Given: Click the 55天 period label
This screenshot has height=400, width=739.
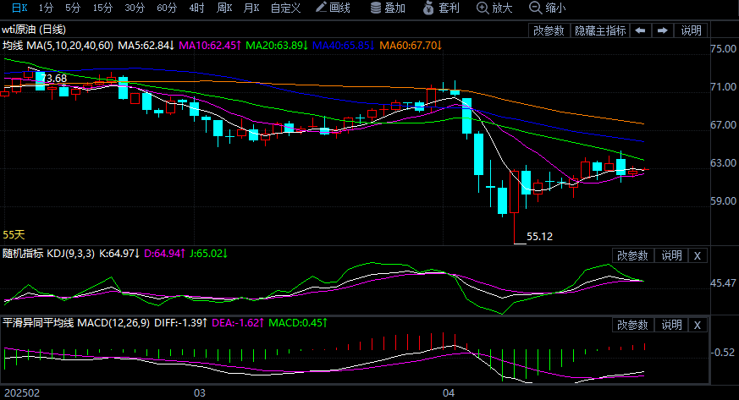Looking at the screenshot, I should 14,234.
